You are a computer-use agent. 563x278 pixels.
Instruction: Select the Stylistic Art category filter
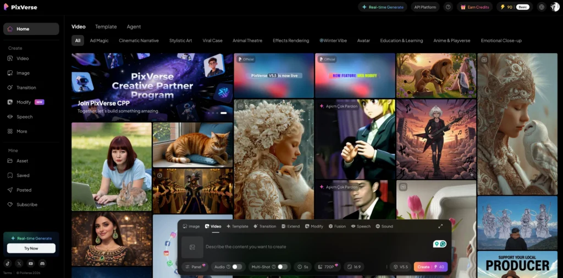coord(180,41)
